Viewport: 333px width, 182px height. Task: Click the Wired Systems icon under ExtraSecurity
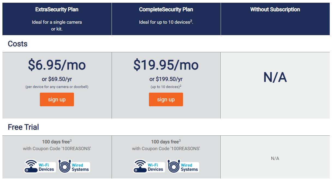tap(74, 166)
